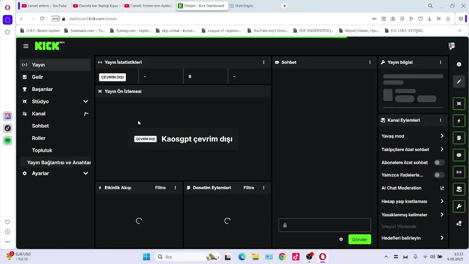This screenshot has width=469, height=264.
Task: Click the Gönder button
Action: tap(359, 239)
